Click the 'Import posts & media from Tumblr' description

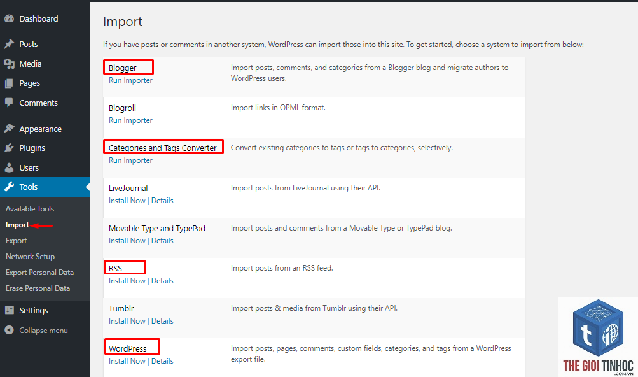click(314, 308)
